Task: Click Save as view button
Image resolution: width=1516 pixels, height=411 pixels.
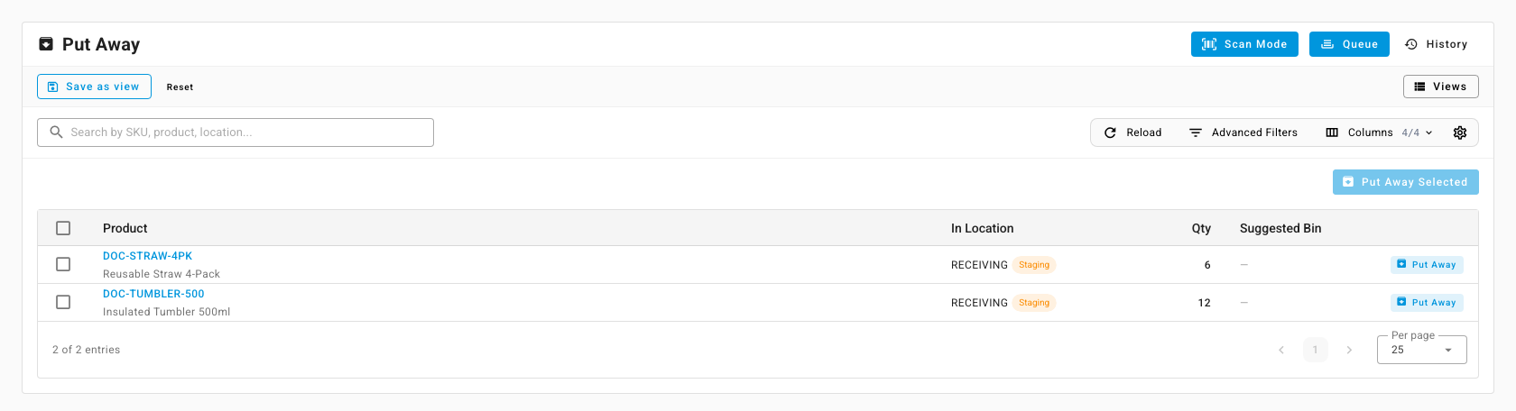Action: click(x=94, y=87)
